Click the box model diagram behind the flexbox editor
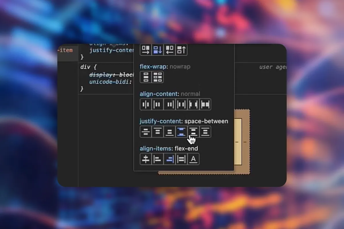The image size is (344, 229). (x=242, y=142)
